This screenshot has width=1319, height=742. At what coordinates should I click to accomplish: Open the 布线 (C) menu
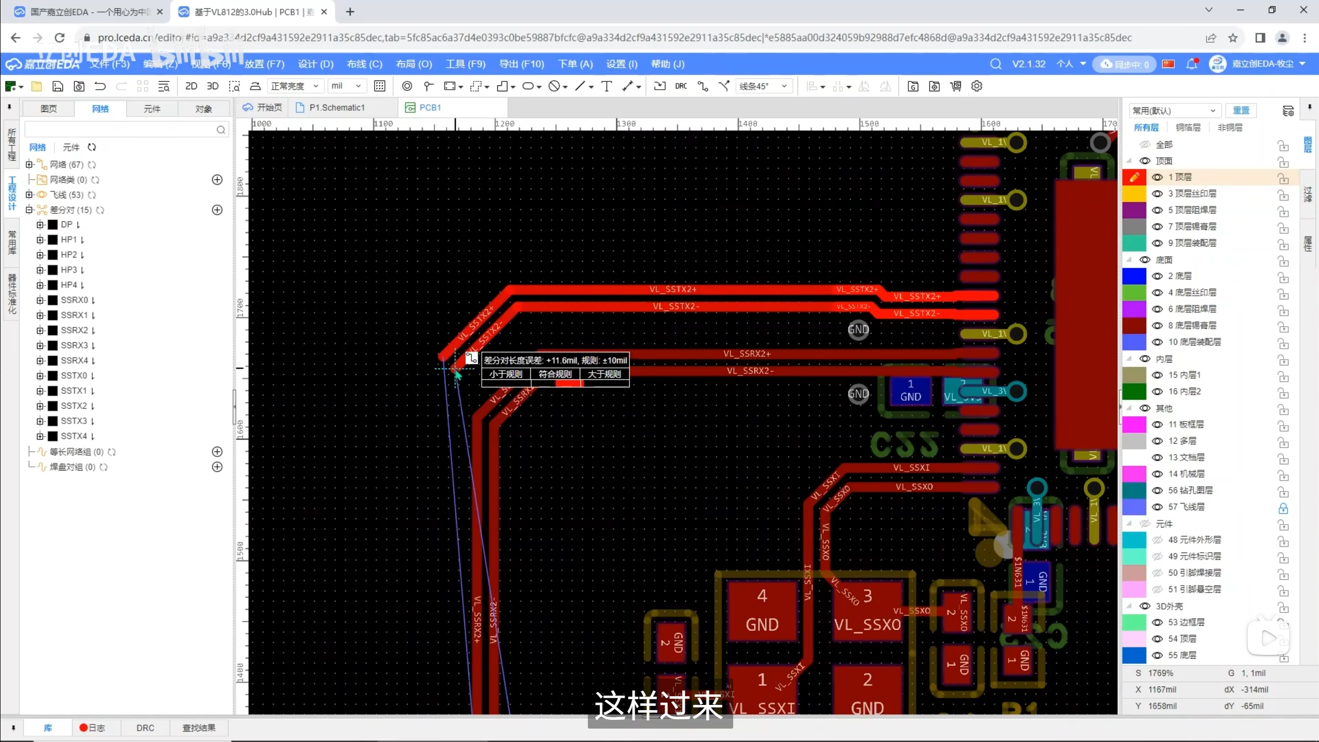364,64
